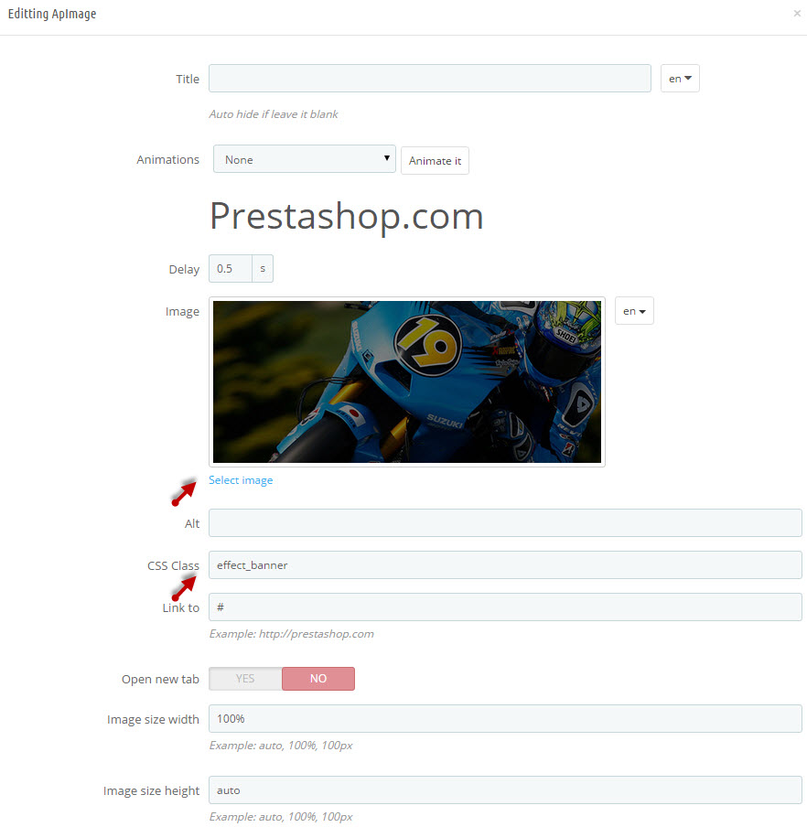
Task: Open the Image language 'en' dropdown
Action: pos(634,311)
